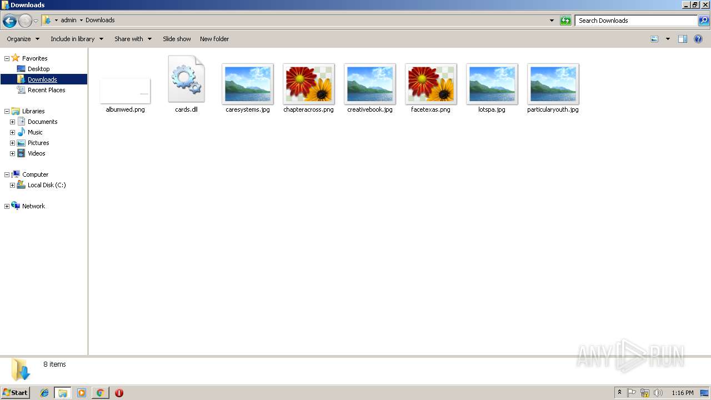Open the Start menu
Image resolution: width=711 pixels, height=400 pixels.
(x=15, y=393)
